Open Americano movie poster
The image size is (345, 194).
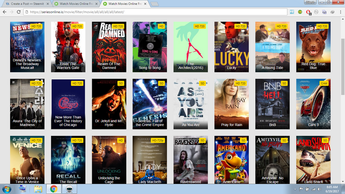232,160
